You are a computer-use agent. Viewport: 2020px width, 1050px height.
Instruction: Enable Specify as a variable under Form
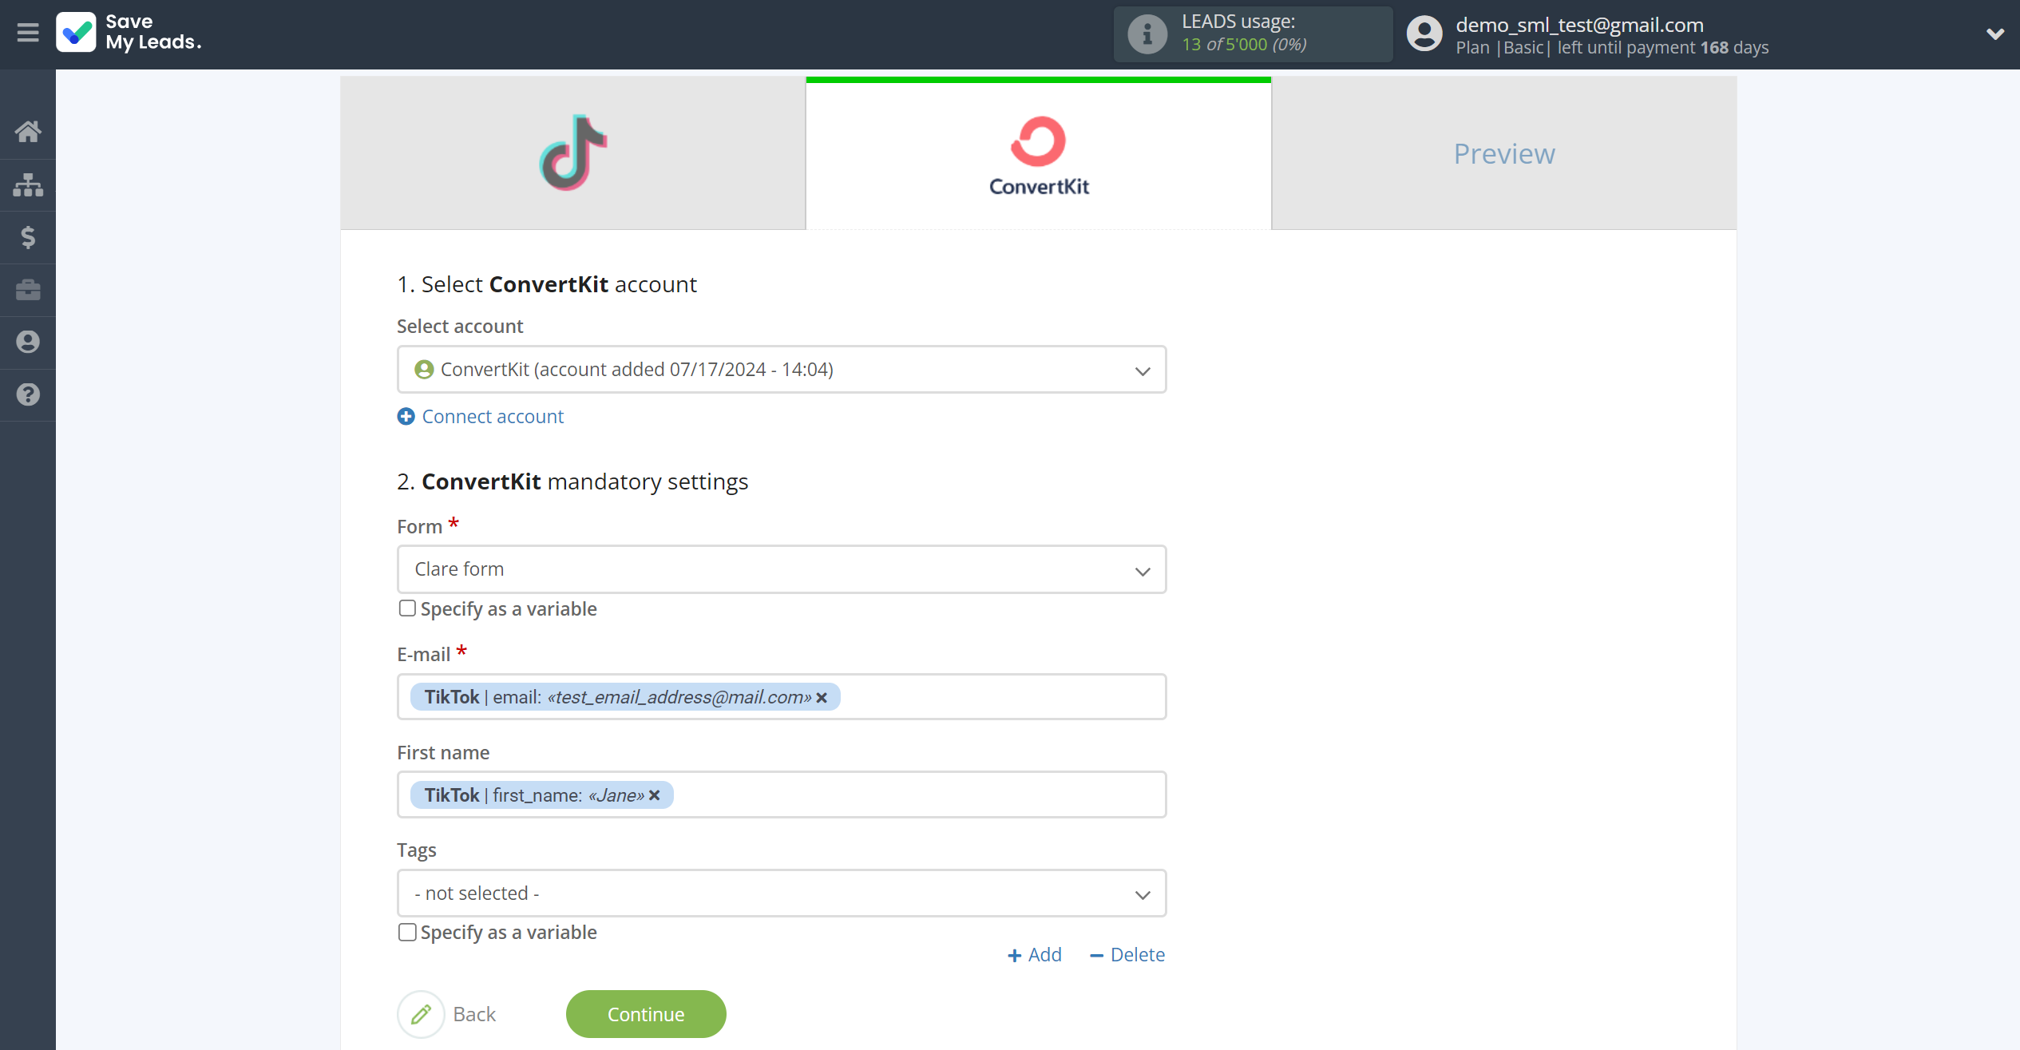[x=407, y=608]
